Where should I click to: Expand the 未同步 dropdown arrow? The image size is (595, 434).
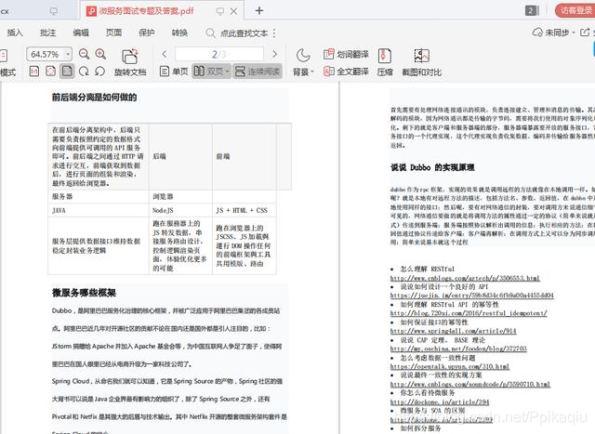tap(574, 33)
